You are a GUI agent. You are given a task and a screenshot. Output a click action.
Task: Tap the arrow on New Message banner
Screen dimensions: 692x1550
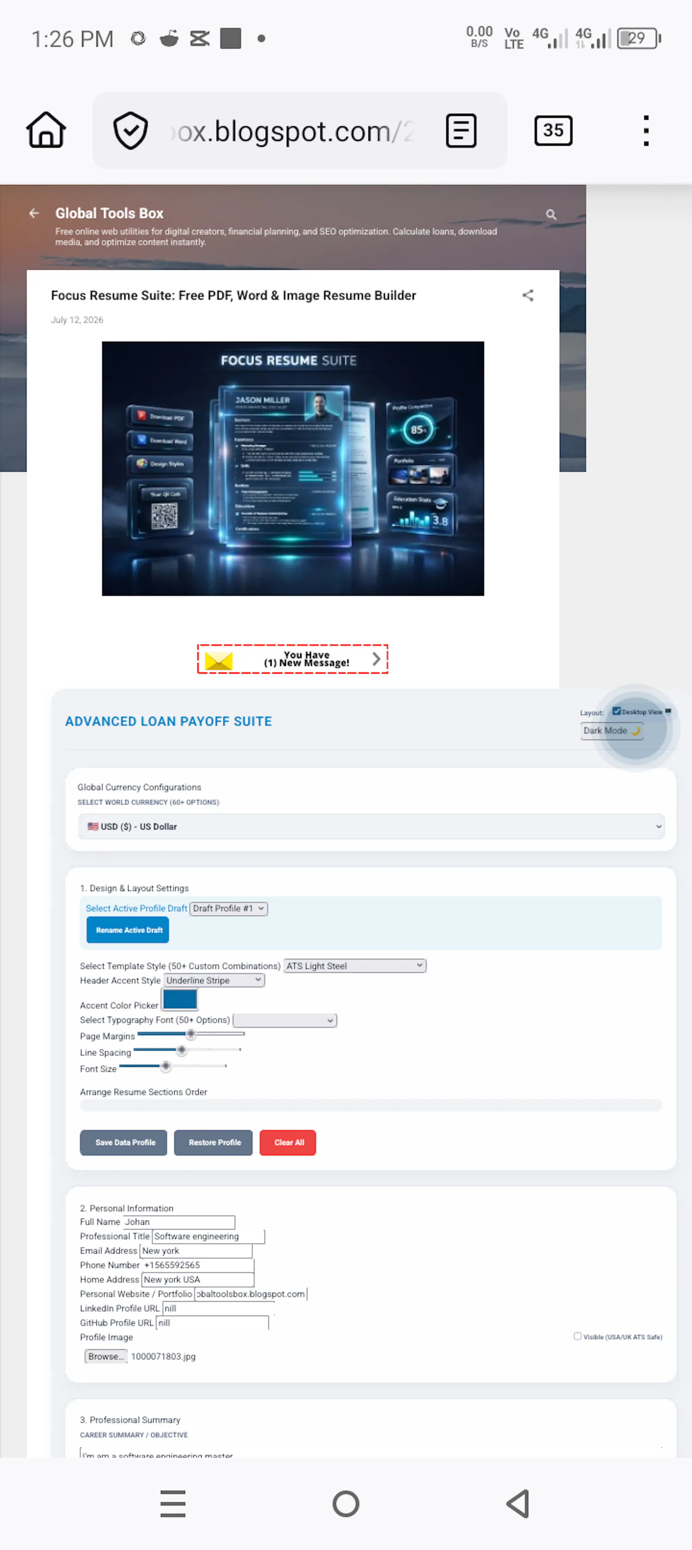pos(376,659)
